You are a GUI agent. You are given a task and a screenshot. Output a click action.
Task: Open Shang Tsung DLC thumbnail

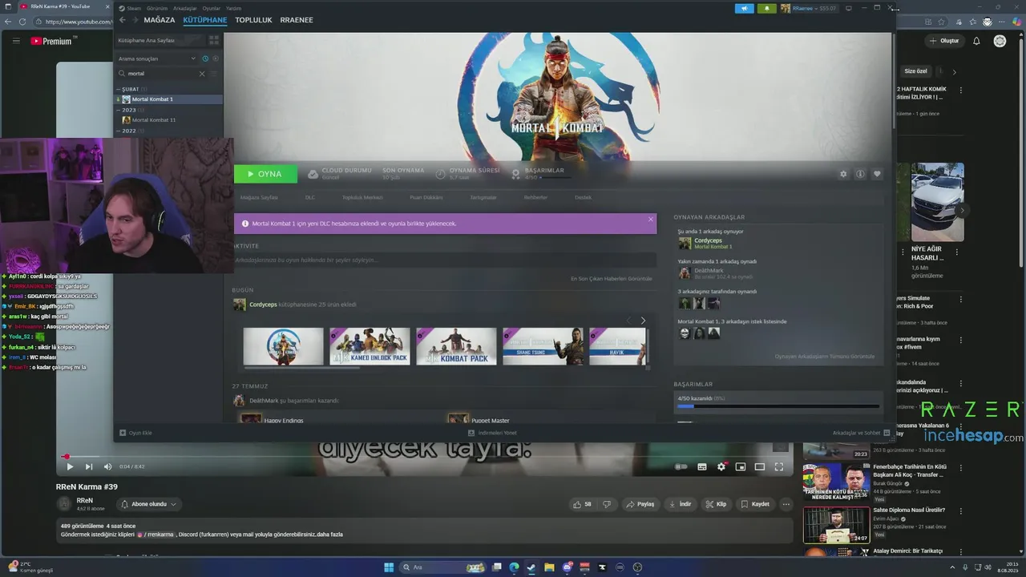point(543,346)
